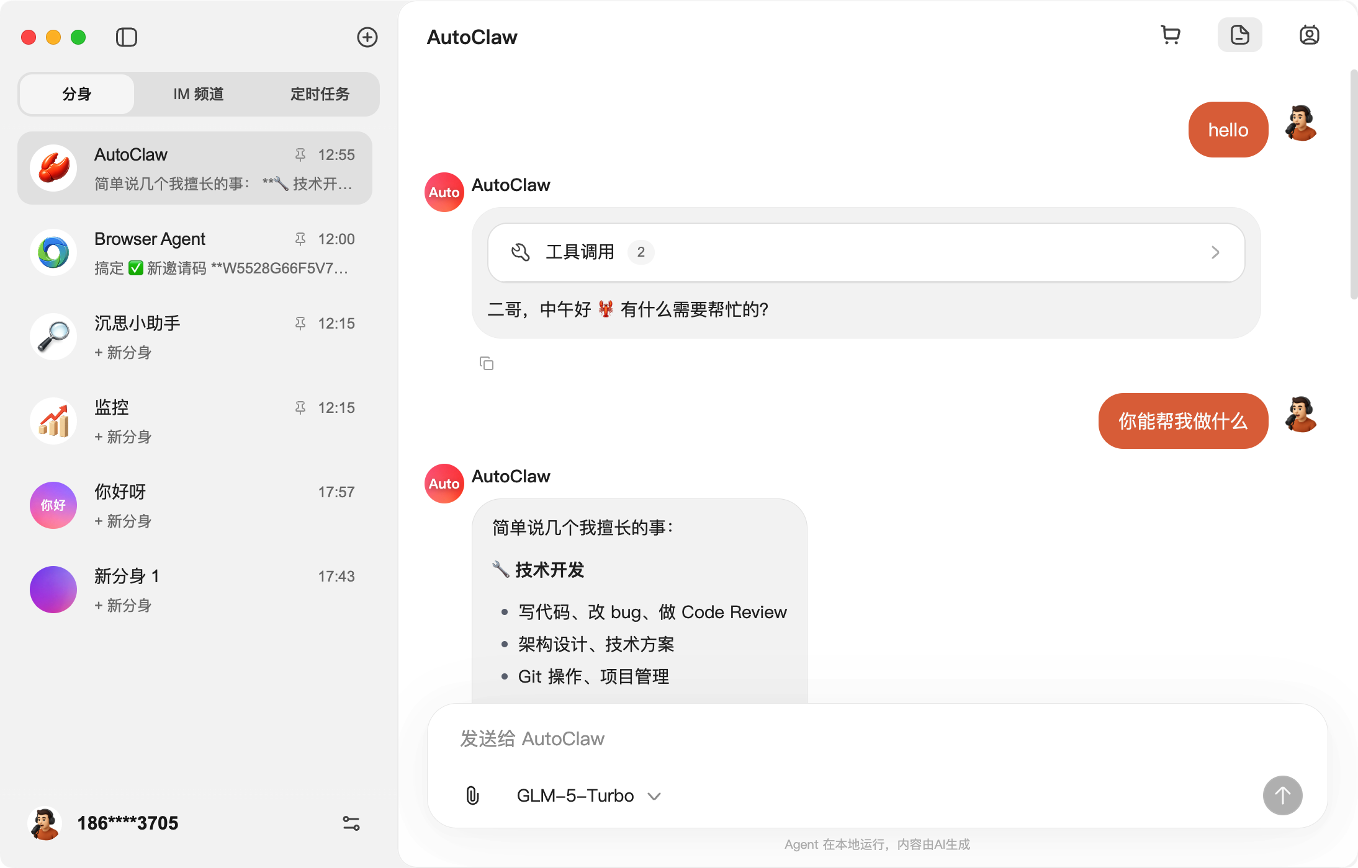The width and height of the screenshot is (1358, 868).
Task: Open the profile avatar icon in header
Action: tap(1309, 35)
